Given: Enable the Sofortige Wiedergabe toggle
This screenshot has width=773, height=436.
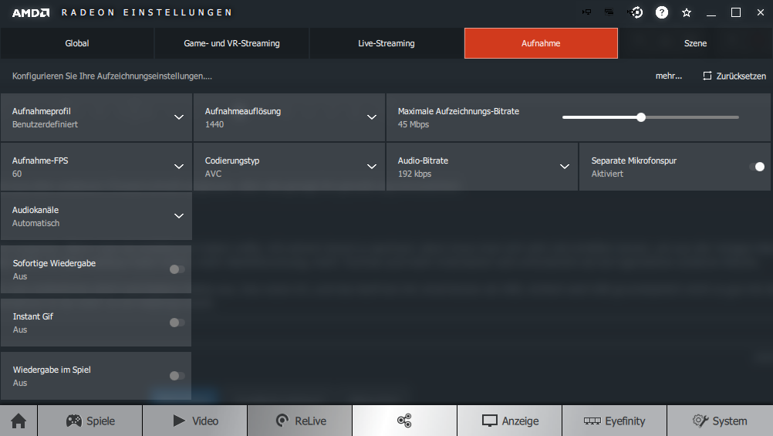Looking at the screenshot, I should pyautogui.click(x=177, y=269).
